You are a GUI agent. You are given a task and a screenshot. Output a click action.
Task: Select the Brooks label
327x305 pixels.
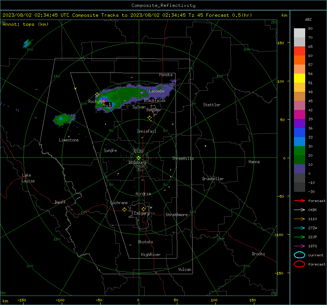[258, 254]
